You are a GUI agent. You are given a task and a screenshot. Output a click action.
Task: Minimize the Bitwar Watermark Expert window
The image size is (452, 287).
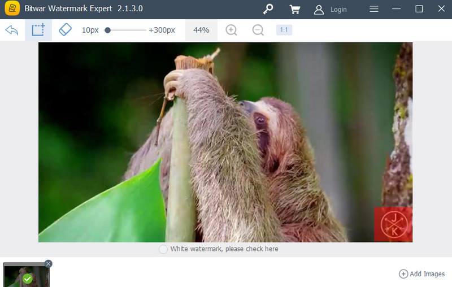(x=397, y=9)
